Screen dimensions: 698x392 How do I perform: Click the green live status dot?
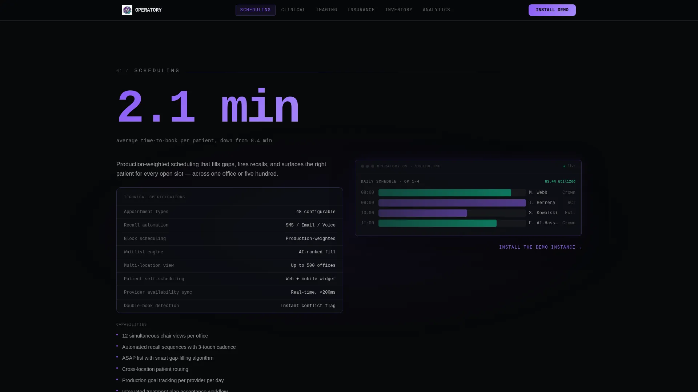(x=564, y=167)
